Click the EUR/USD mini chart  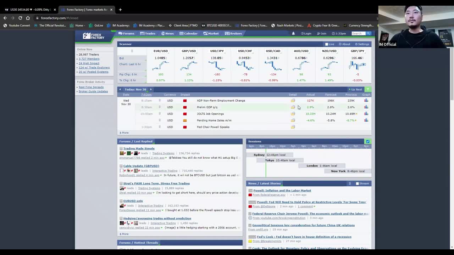click(160, 65)
